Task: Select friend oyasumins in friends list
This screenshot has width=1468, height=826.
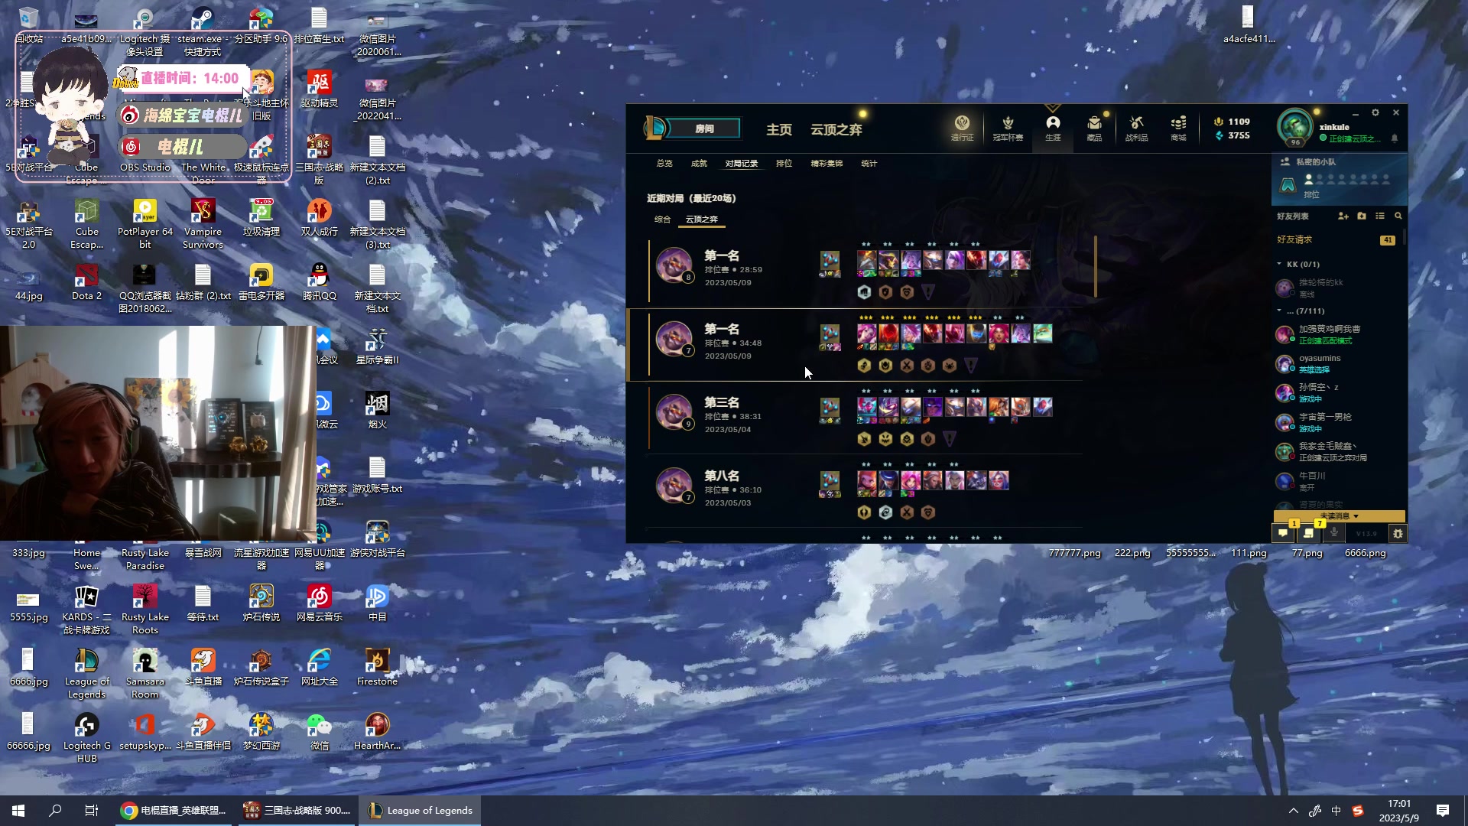Action: coord(1339,364)
